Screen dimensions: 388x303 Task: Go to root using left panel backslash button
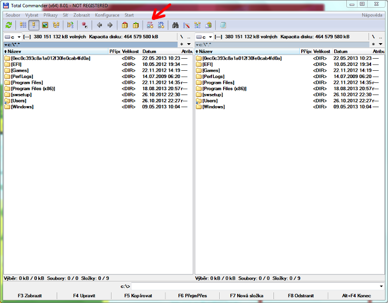[181, 37]
